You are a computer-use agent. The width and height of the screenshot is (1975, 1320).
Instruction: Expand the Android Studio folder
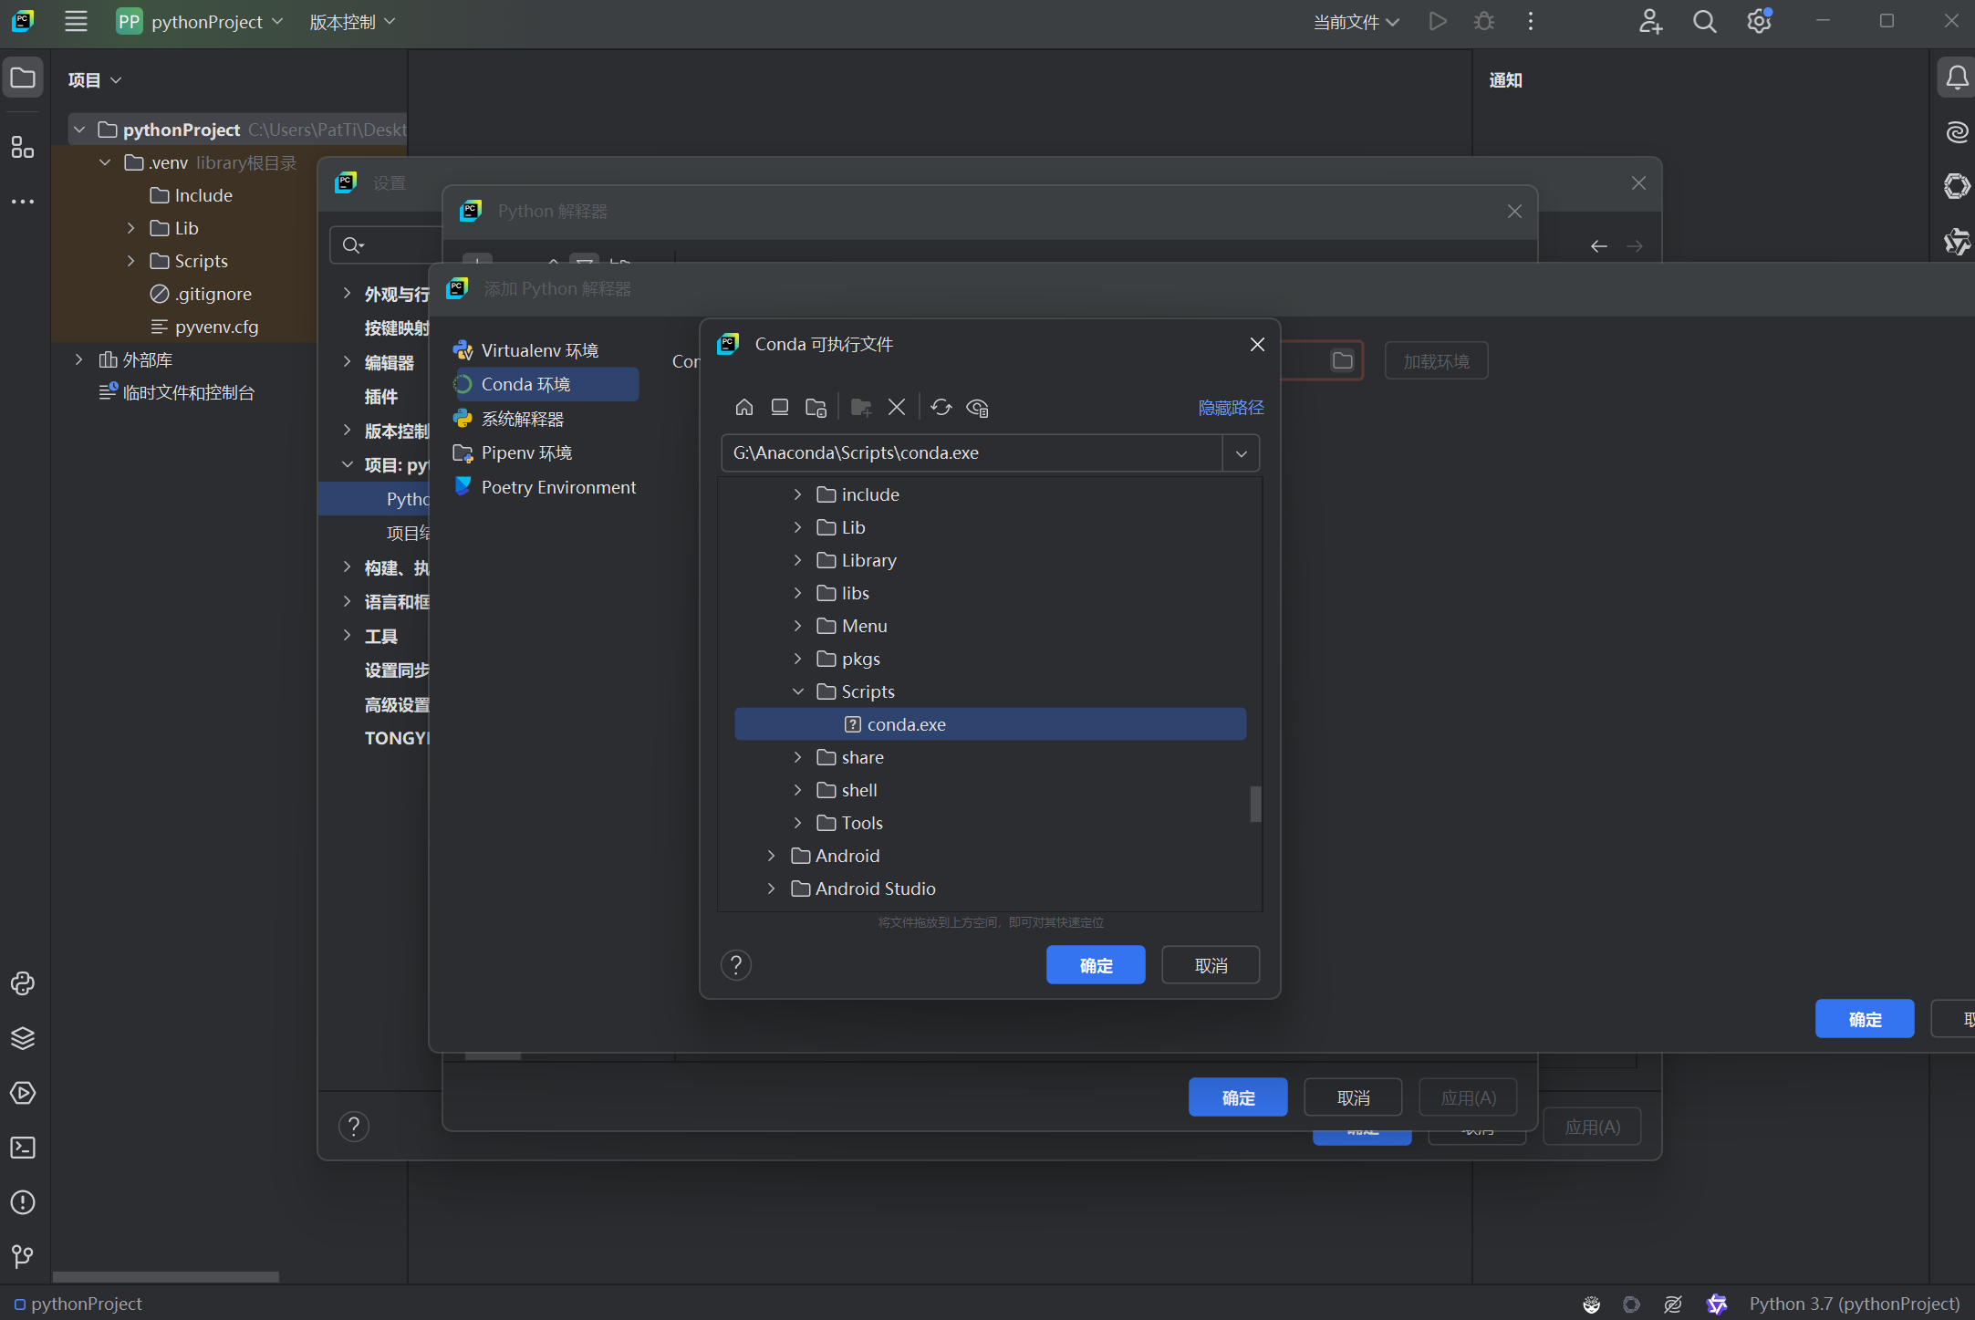(772, 889)
